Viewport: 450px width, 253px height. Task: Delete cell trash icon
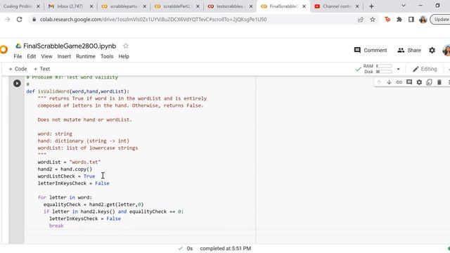[439, 82]
